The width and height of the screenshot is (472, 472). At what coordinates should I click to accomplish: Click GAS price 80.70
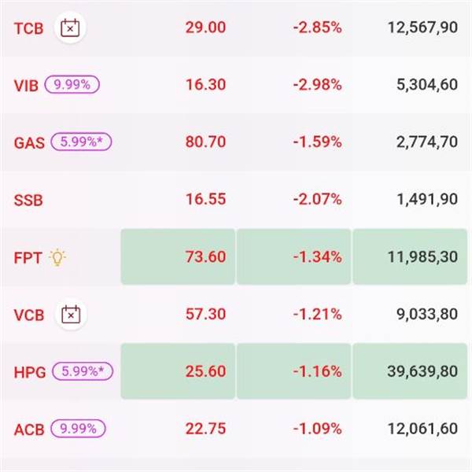pos(205,142)
